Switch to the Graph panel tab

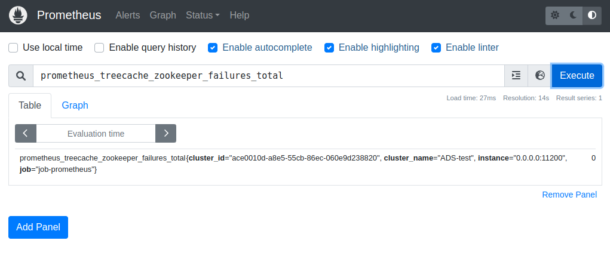[x=75, y=106]
